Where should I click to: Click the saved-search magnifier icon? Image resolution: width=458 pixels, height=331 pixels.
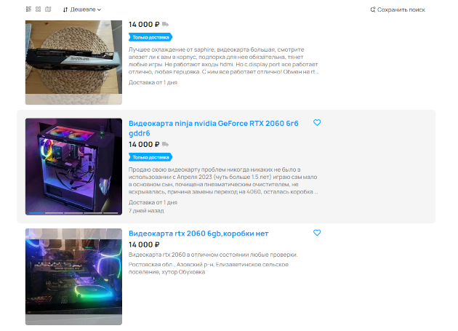[x=373, y=9]
